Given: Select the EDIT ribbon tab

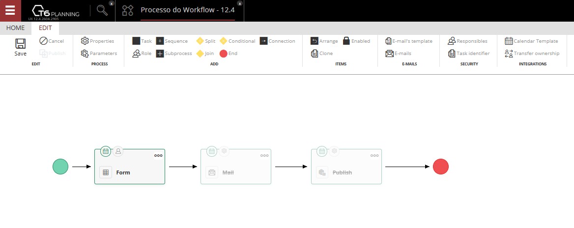Looking at the screenshot, I should click(45, 28).
